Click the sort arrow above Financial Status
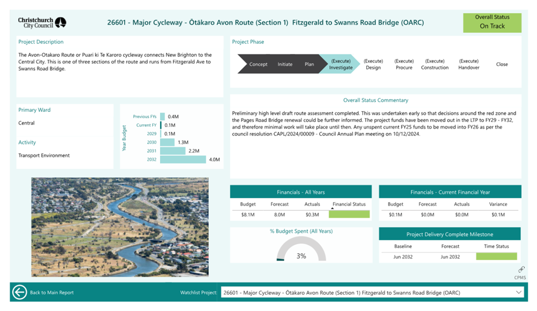The width and height of the screenshot is (537, 311). click(x=332, y=208)
